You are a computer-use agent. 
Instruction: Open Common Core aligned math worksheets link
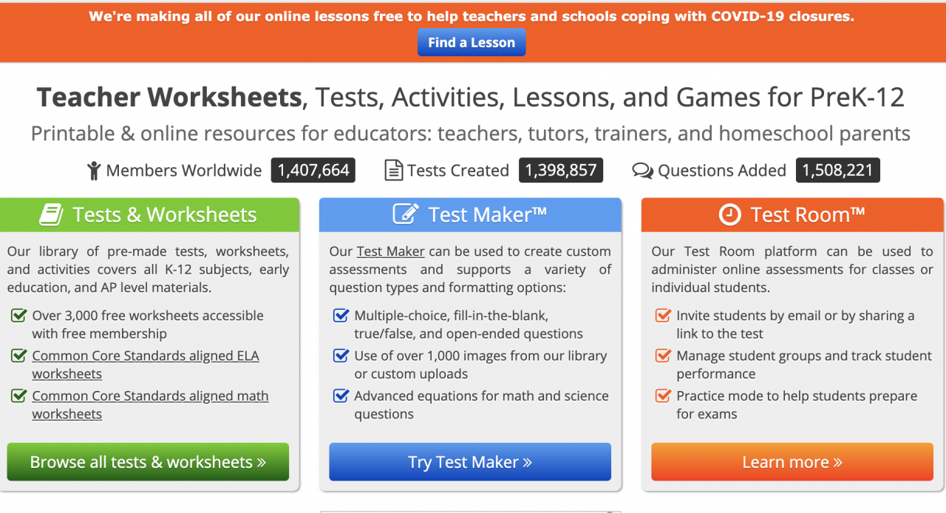pyautogui.click(x=150, y=395)
